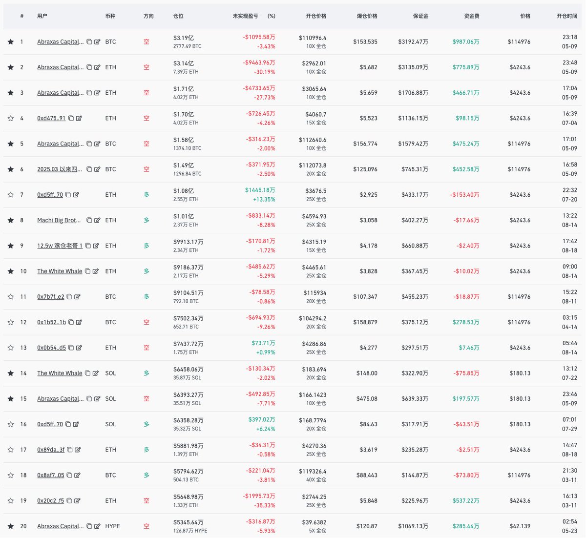Copy address icon in row 1 Abraxas Capital
586x538 pixels.
click(89, 42)
